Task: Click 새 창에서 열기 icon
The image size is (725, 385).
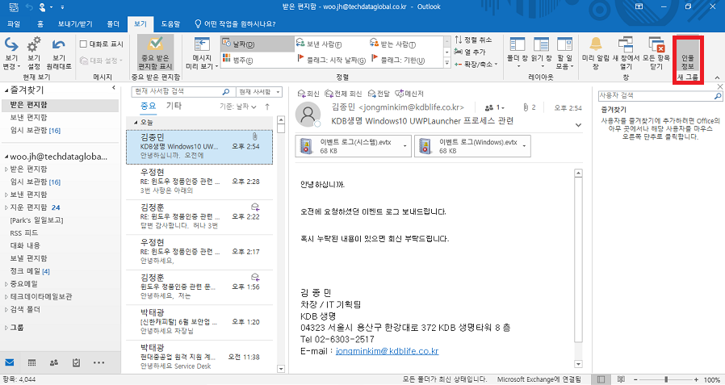Action: click(x=625, y=53)
